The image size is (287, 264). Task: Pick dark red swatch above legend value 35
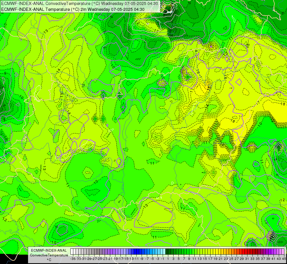[x=257, y=251]
